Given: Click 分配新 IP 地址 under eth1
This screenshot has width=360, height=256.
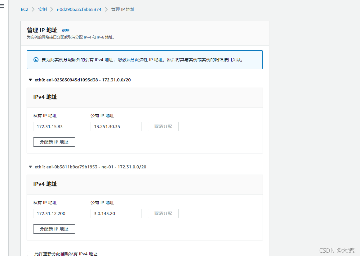Looking at the screenshot, I should [x=54, y=229].
